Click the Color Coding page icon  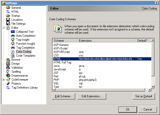[13, 52]
